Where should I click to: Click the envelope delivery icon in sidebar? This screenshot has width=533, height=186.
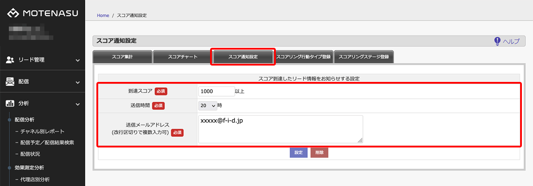click(x=10, y=81)
